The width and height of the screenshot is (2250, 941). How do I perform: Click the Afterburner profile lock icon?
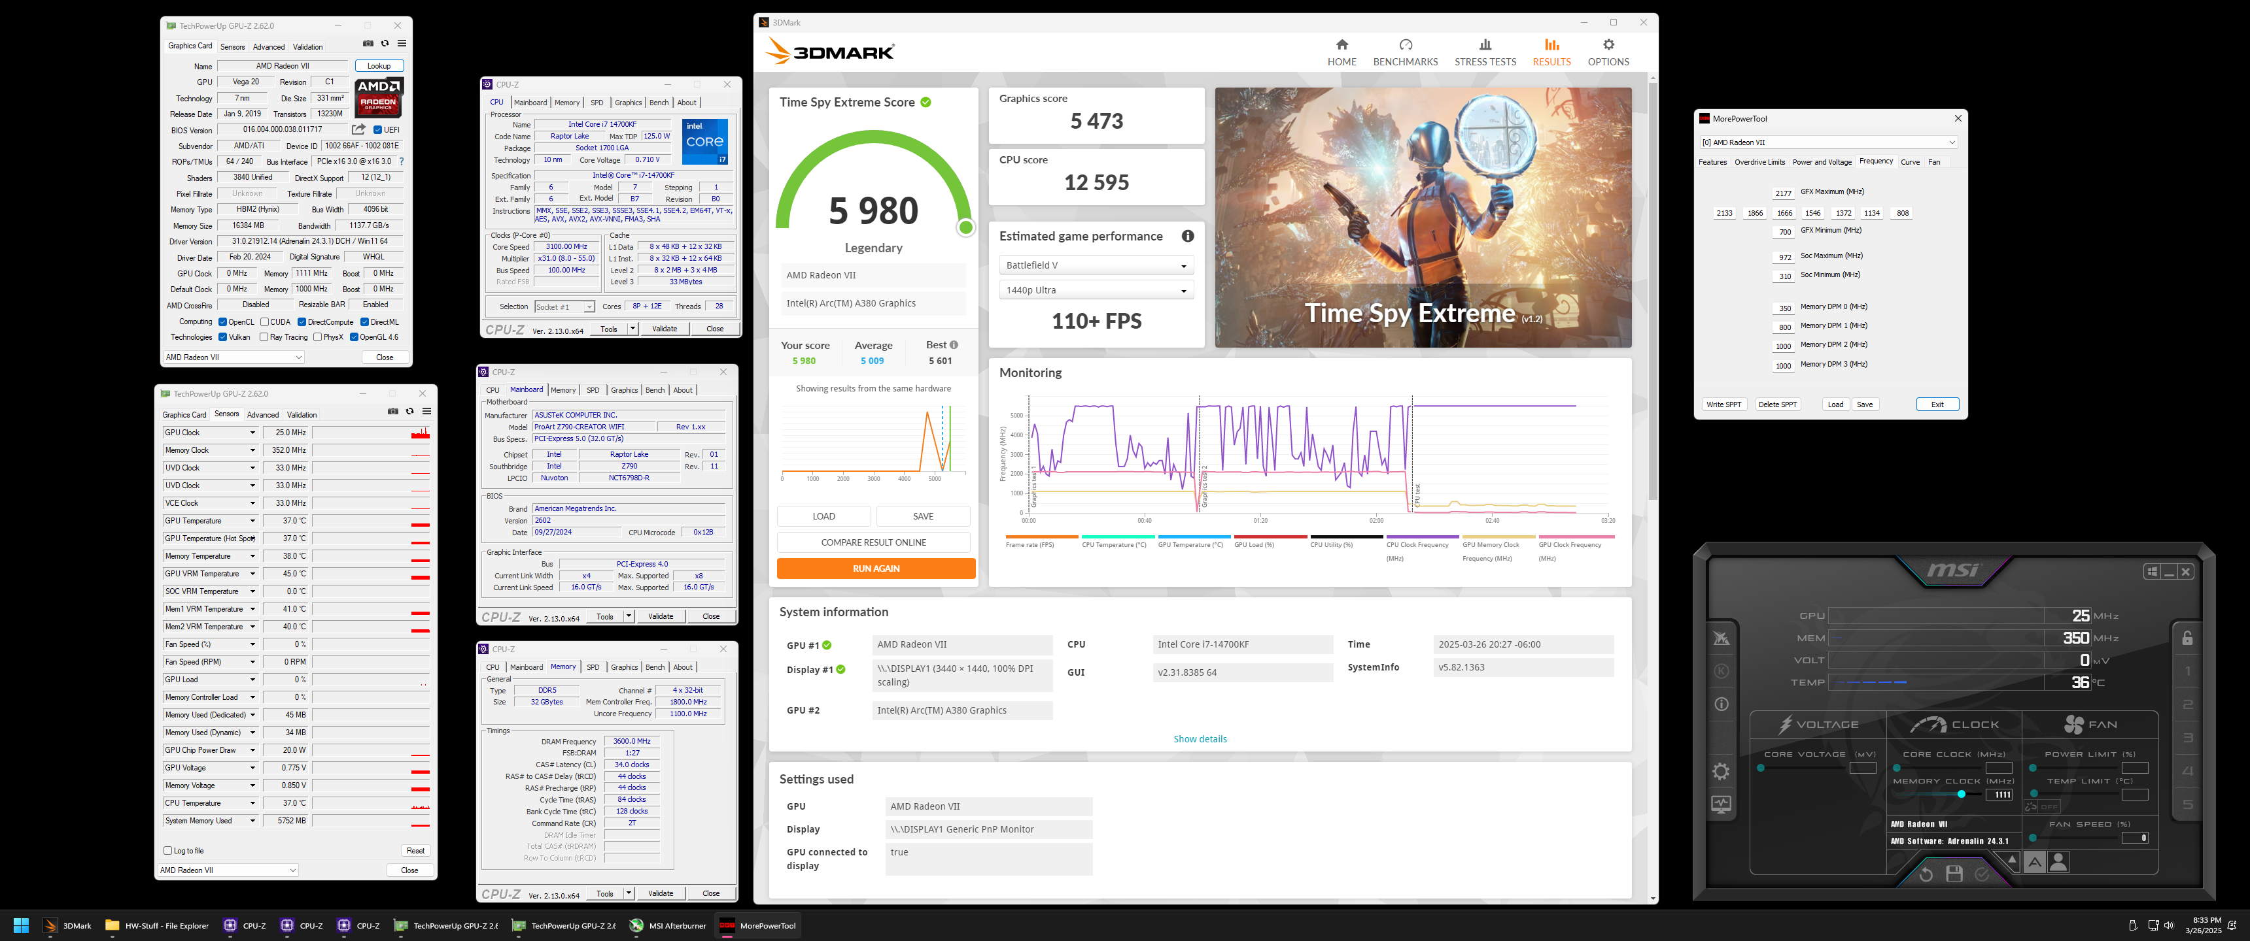[2187, 638]
